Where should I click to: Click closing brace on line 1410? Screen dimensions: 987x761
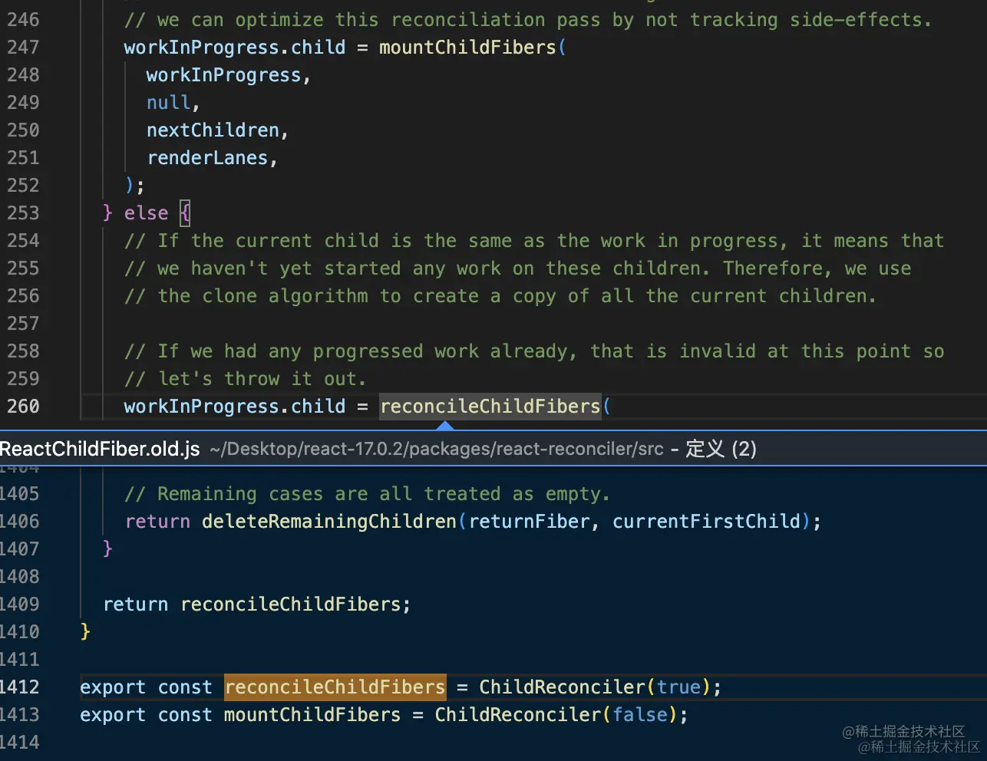coord(85,632)
